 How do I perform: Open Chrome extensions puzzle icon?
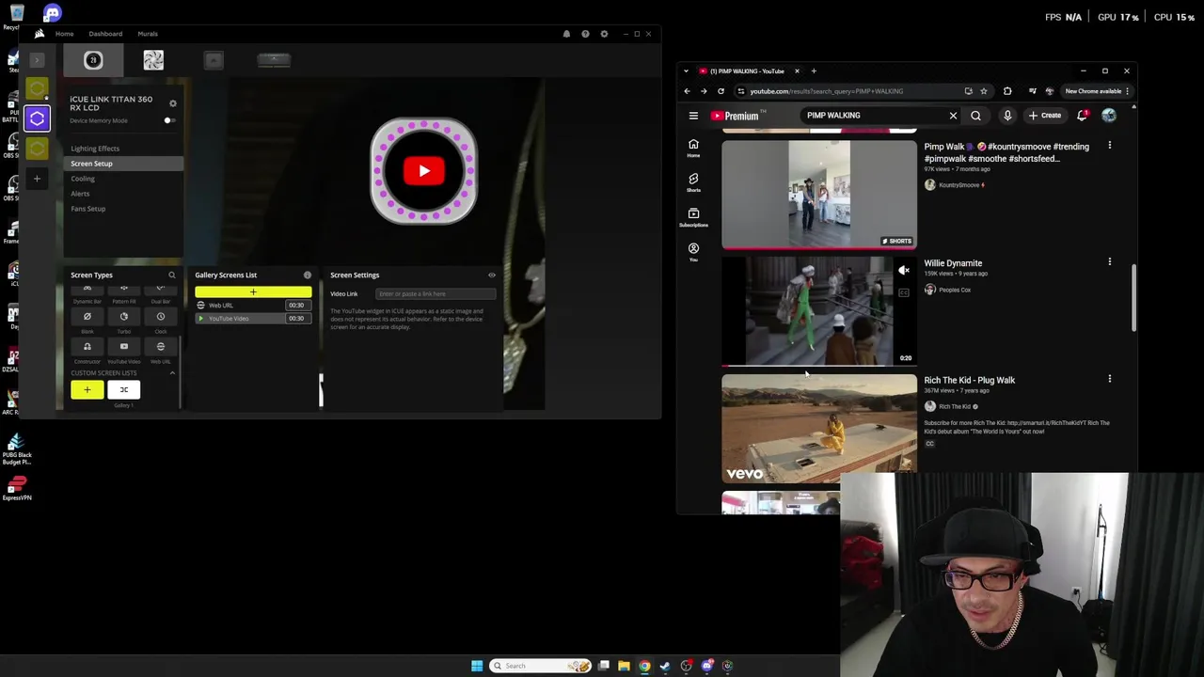[x=1007, y=91]
